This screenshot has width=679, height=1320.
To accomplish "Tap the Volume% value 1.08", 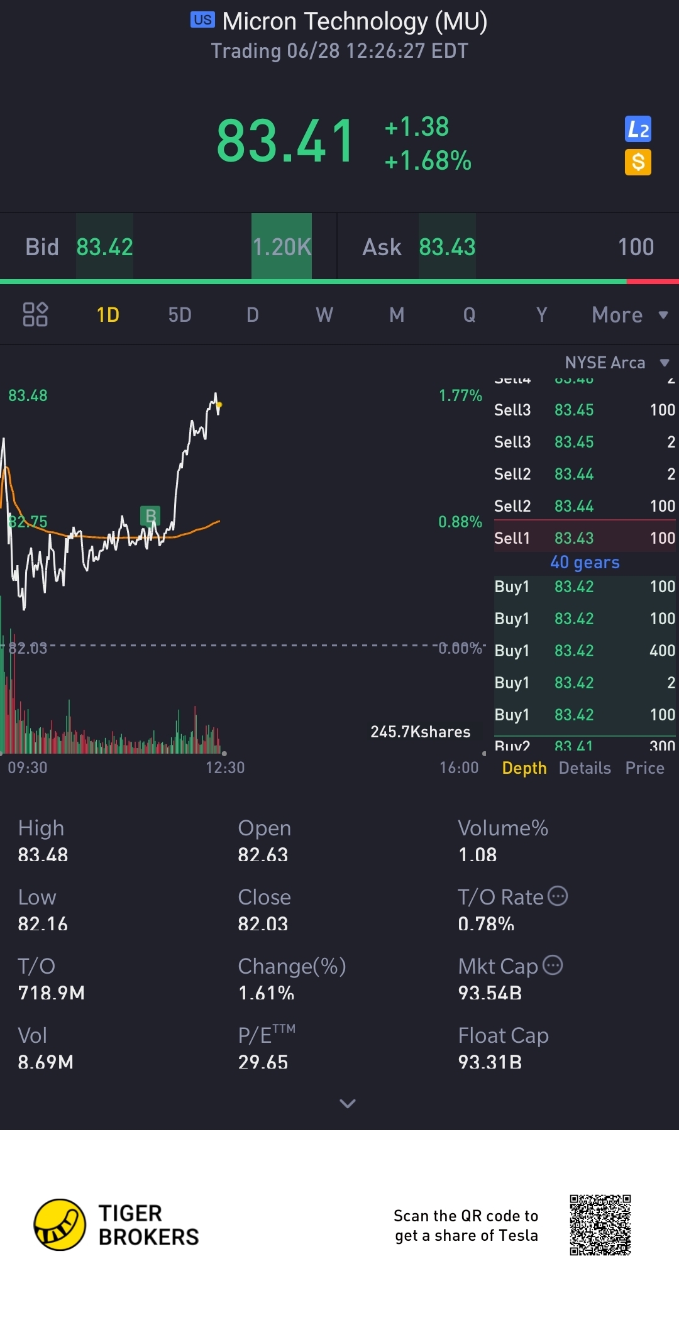I will pos(477,855).
